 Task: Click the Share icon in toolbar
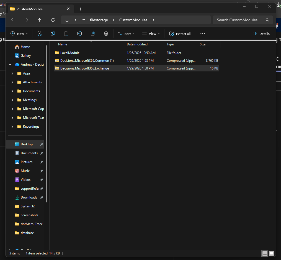(x=93, y=34)
